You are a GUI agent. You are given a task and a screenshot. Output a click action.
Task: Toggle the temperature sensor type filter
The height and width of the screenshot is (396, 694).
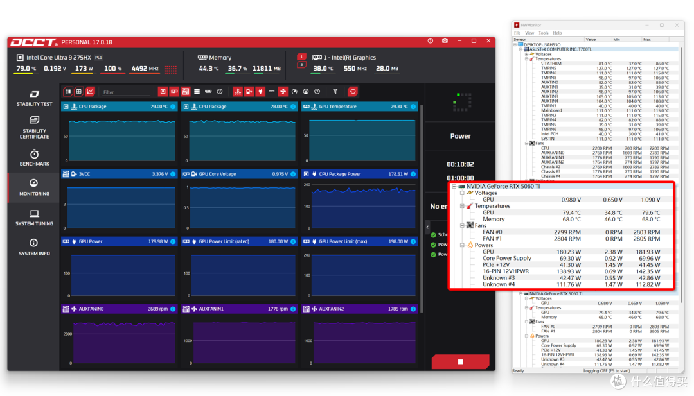(x=238, y=92)
